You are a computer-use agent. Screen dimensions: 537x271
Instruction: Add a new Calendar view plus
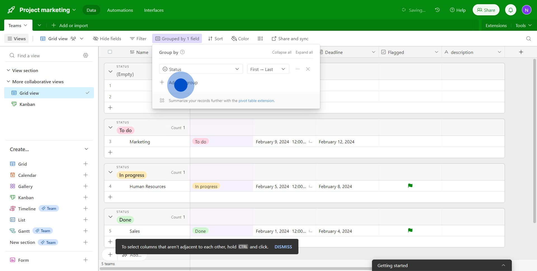86,175
